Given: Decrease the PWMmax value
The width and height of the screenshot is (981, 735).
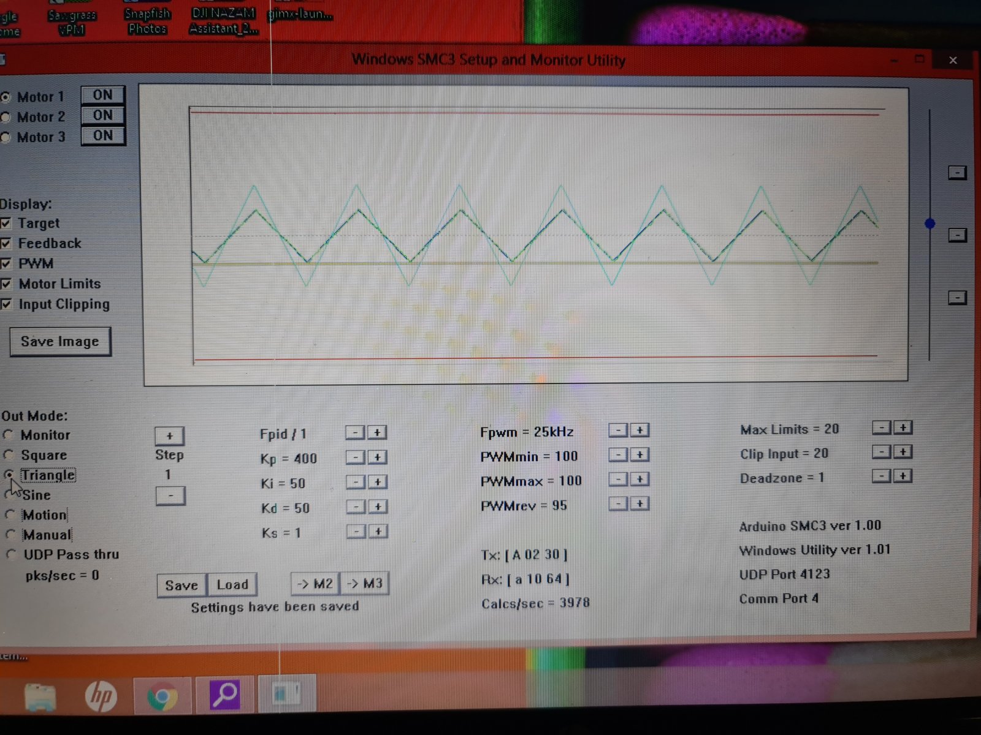Looking at the screenshot, I should tap(619, 479).
